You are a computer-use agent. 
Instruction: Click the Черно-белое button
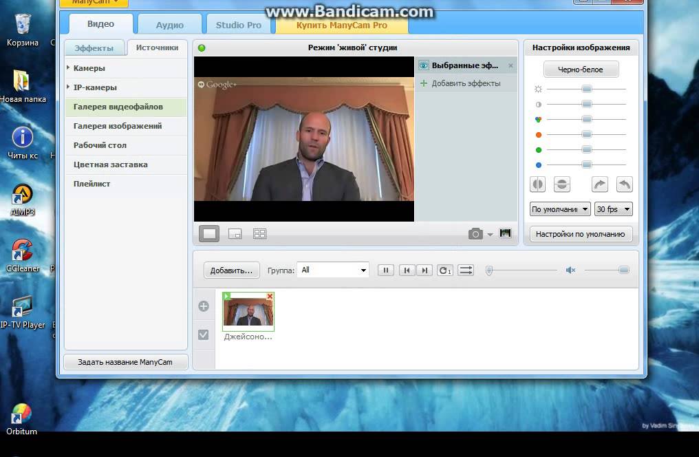[x=581, y=70]
